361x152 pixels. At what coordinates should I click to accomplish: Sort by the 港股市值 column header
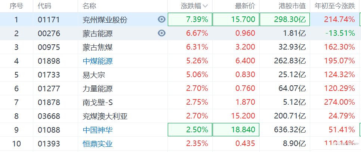pos(293,6)
